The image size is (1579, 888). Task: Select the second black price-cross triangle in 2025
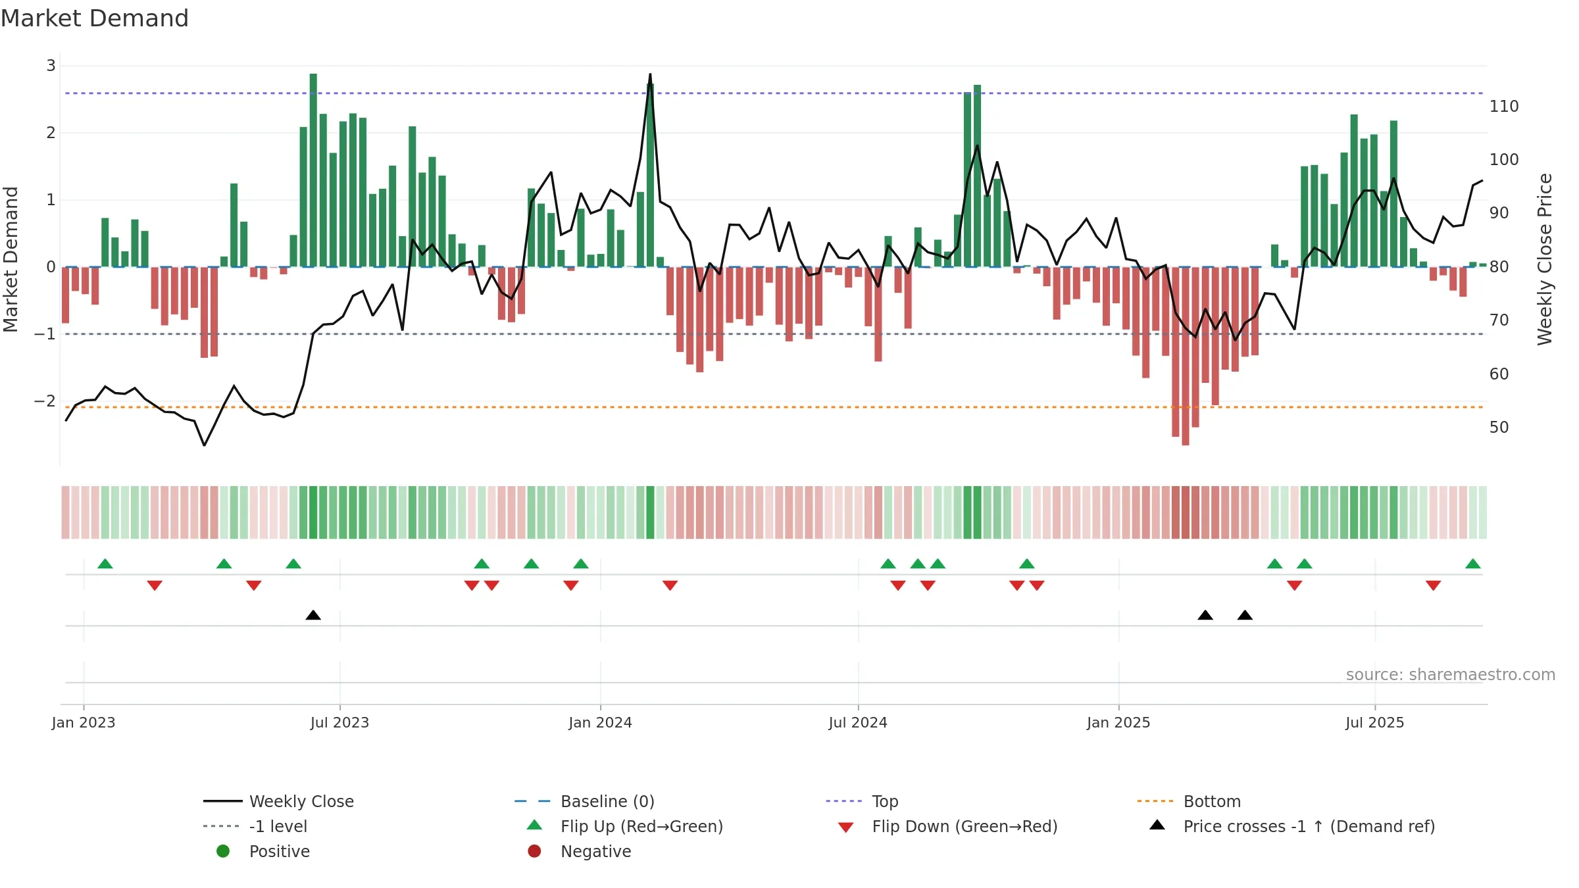click(1245, 615)
